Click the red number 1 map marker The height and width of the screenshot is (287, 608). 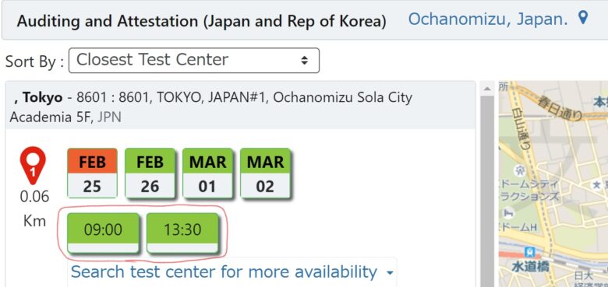pyautogui.click(x=33, y=166)
